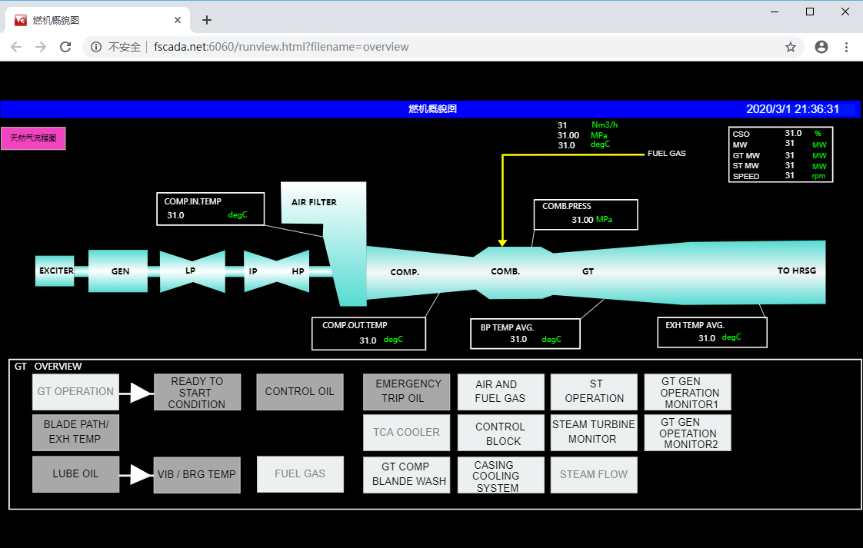Click the HP turbine symbol

click(x=297, y=271)
